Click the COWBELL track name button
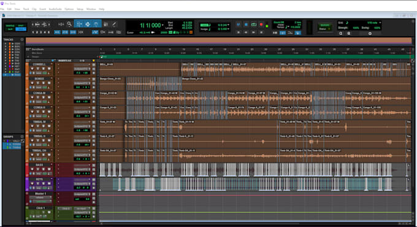The width and height of the screenshot is (417, 227). 39,64
